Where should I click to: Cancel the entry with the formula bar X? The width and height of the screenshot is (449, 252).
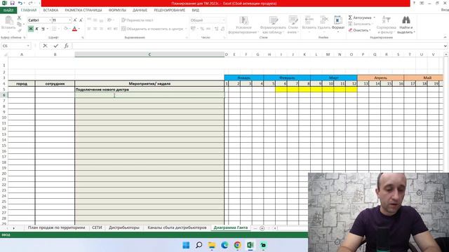click(x=45, y=45)
